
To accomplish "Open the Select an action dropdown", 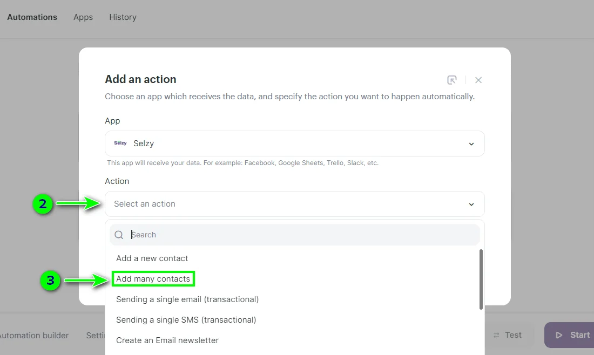I will coord(294,204).
